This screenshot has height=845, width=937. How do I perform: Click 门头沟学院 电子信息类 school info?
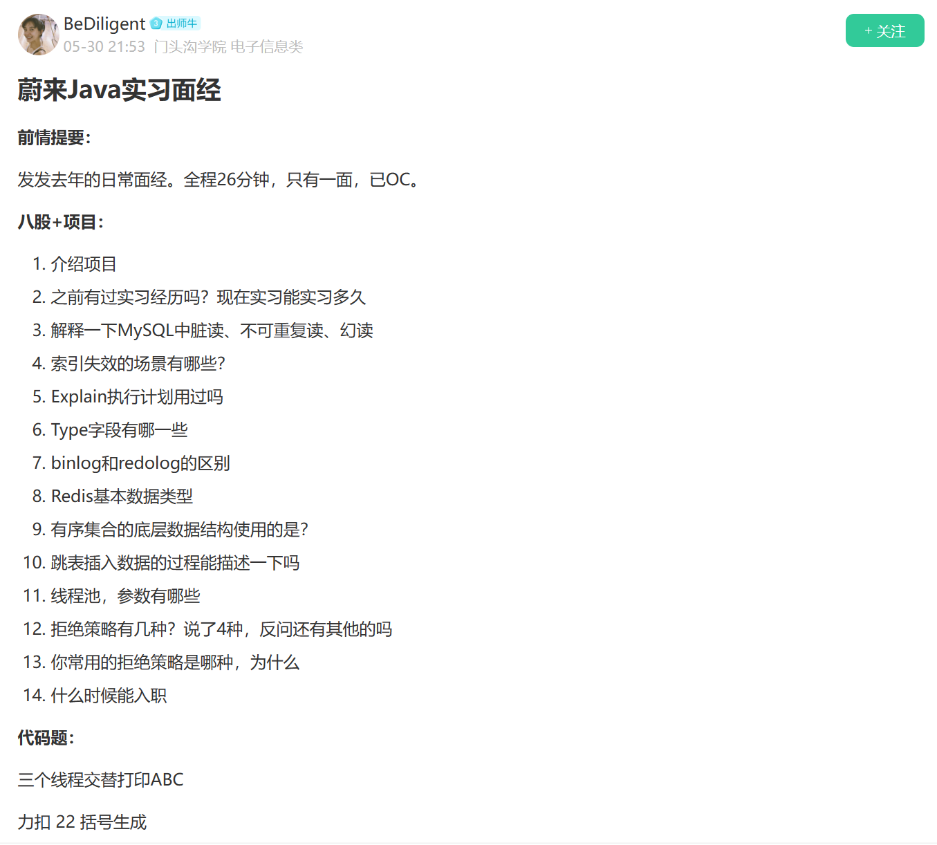tap(228, 46)
